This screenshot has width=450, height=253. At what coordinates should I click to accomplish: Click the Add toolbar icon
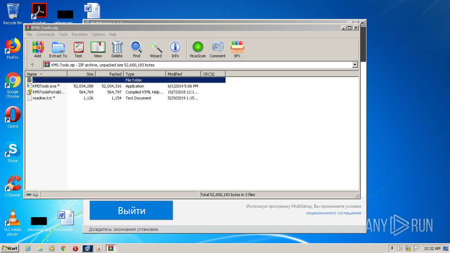tap(38, 49)
